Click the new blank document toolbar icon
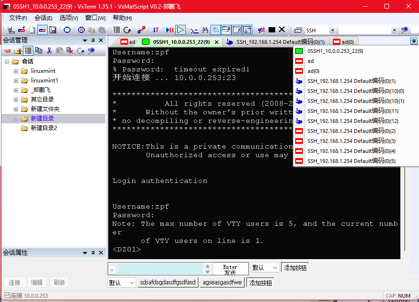This screenshot has width=419, height=302. point(32,30)
